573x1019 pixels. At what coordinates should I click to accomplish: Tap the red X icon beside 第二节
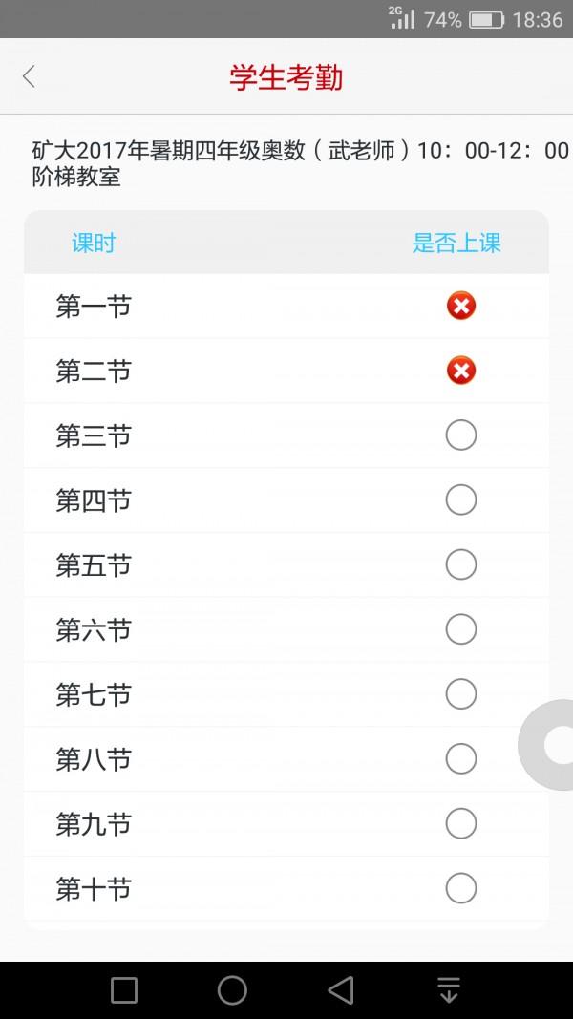tap(461, 371)
